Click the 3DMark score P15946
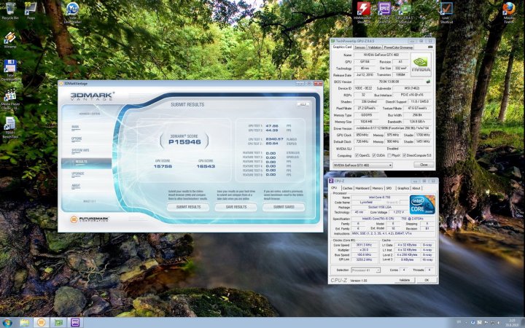Image resolution: width=525 pixels, height=328 pixels. (184, 142)
